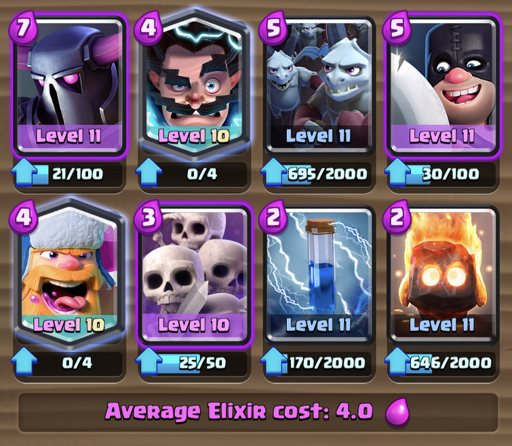Viewport: 512px width, 446px height.
Task: Click the 3 elixir drop on Skeleton Army
Action: point(149,217)
